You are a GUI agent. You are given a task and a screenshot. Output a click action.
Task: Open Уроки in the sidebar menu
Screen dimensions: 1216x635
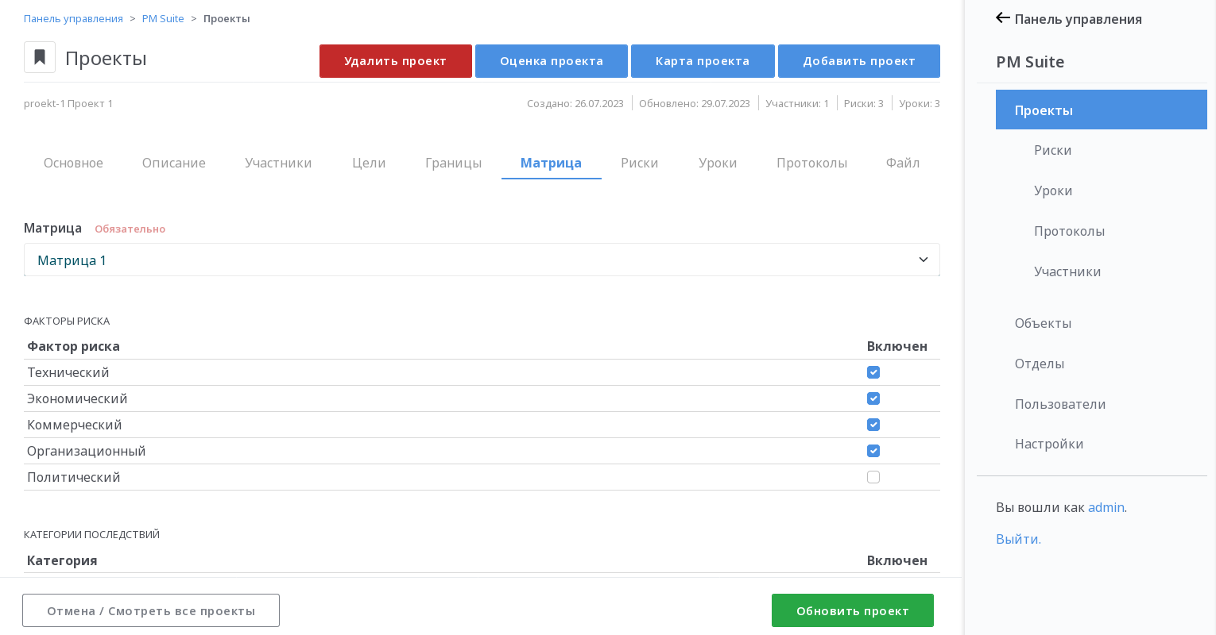pos(1053,190)
